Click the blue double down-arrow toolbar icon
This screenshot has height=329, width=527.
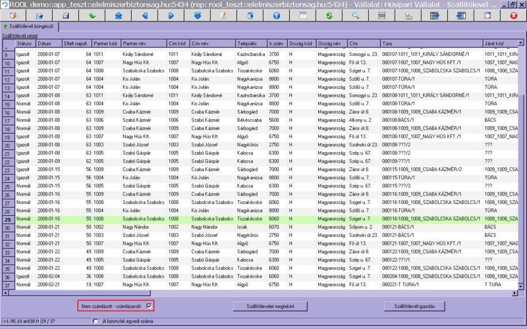(x=198, y=16)
